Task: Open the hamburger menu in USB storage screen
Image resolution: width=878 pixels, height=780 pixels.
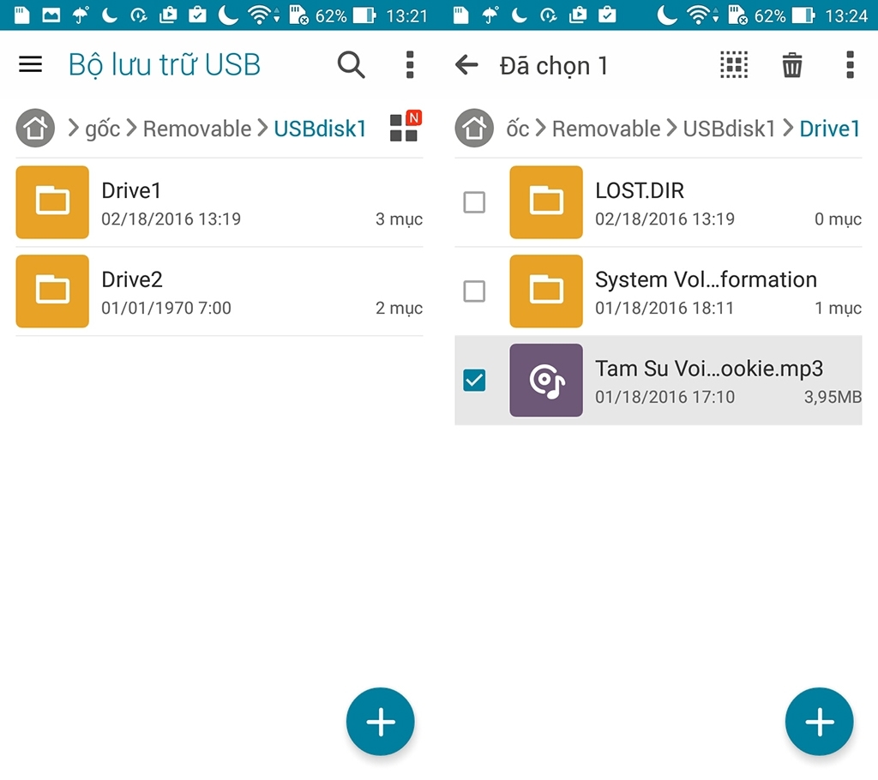Action: pyautogui.click(x=30, y=64)
